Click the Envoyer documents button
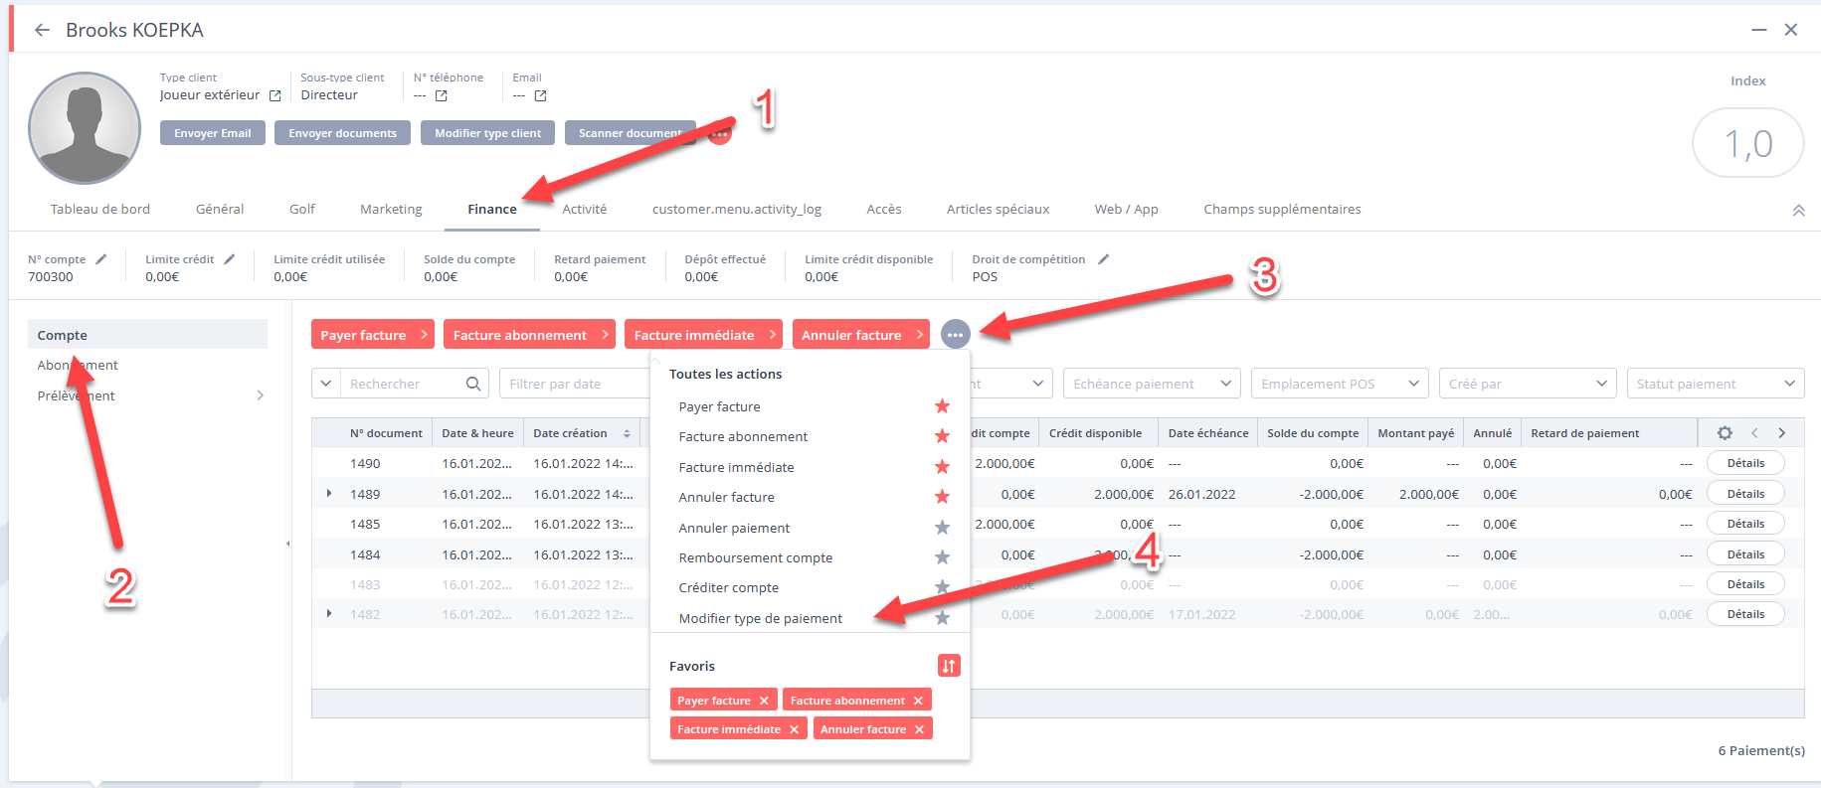 pyautogui.click(x=342, y=133)
